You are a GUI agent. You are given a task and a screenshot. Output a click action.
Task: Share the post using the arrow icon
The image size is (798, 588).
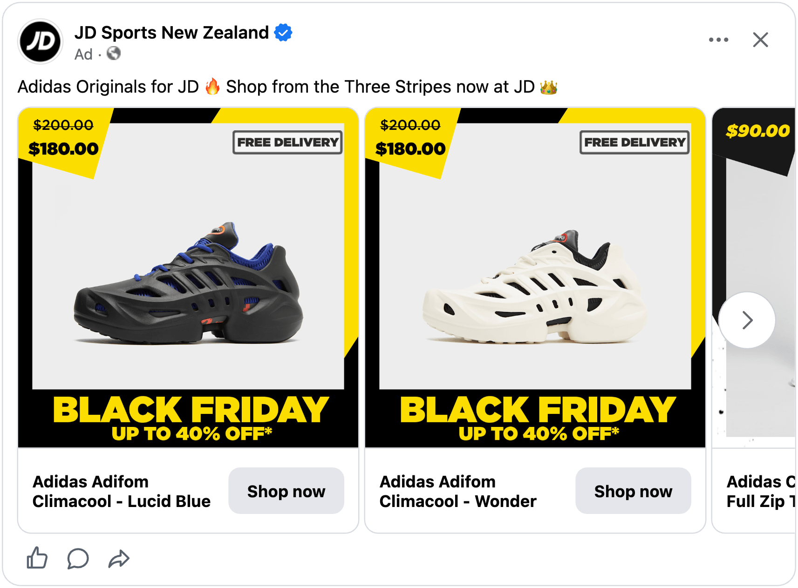pyautogui.click(x=119, y=559)
